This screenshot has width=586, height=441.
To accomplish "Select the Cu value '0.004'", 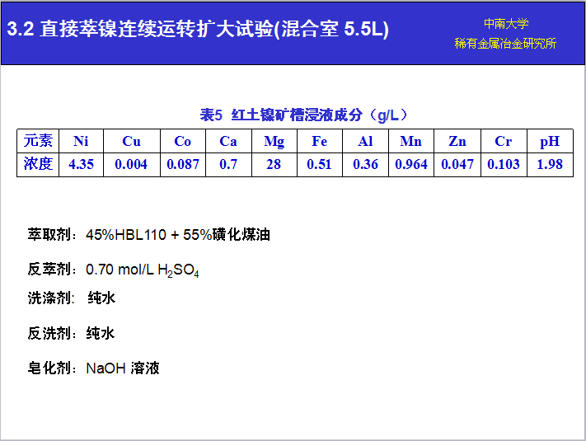I will pyautogui.click(x=131, y=164).
